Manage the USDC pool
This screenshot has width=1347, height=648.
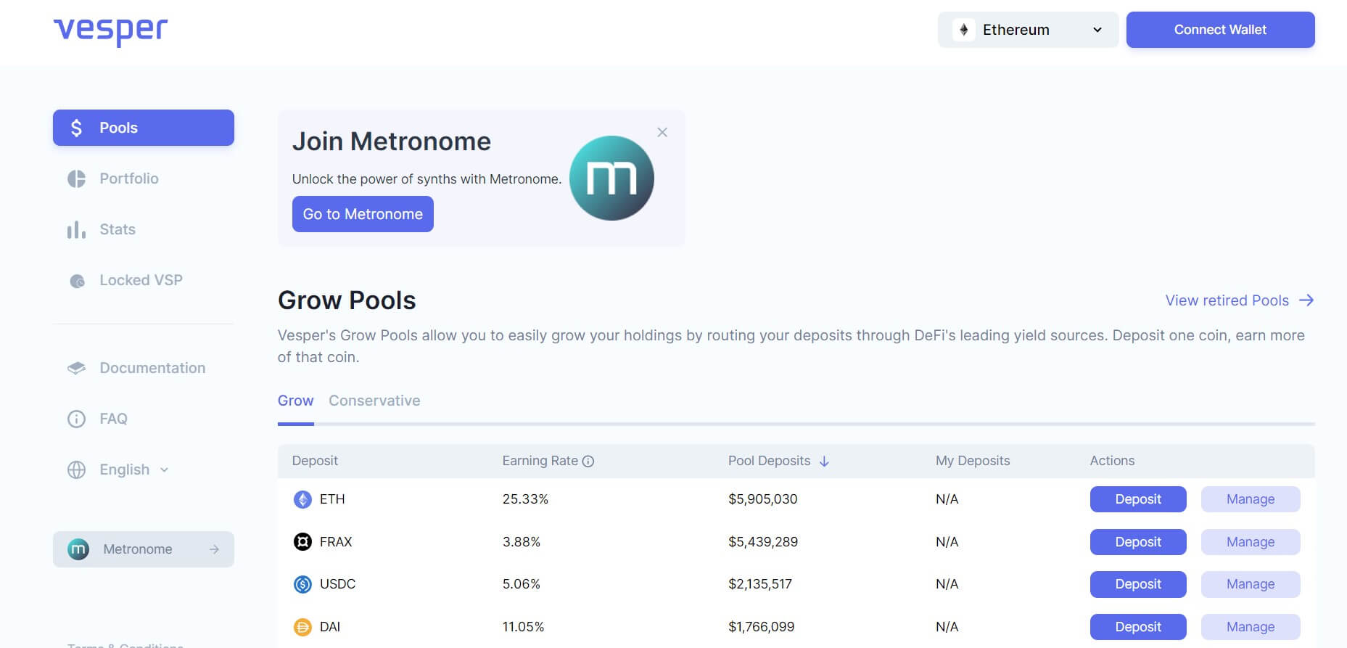tap(1251, 584)
